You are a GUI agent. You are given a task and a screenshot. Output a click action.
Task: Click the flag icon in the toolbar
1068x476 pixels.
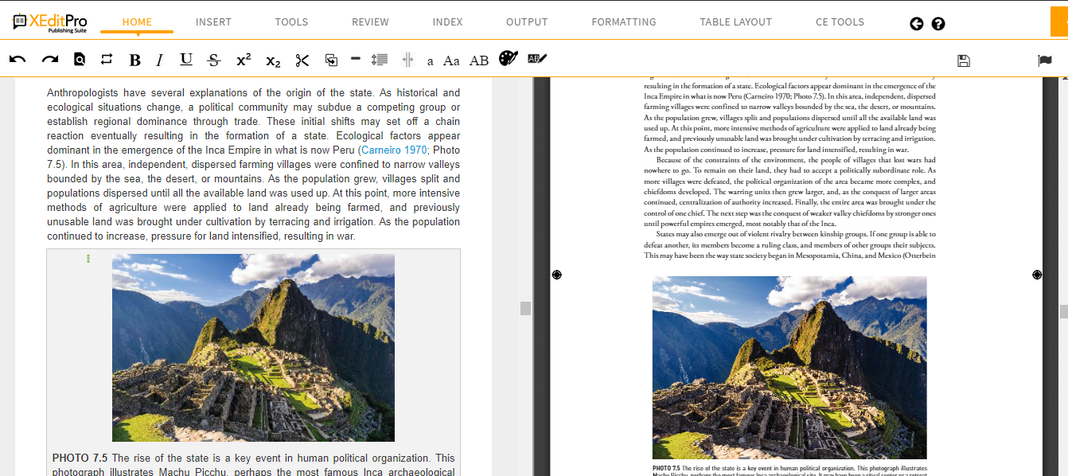(1045, 60)
